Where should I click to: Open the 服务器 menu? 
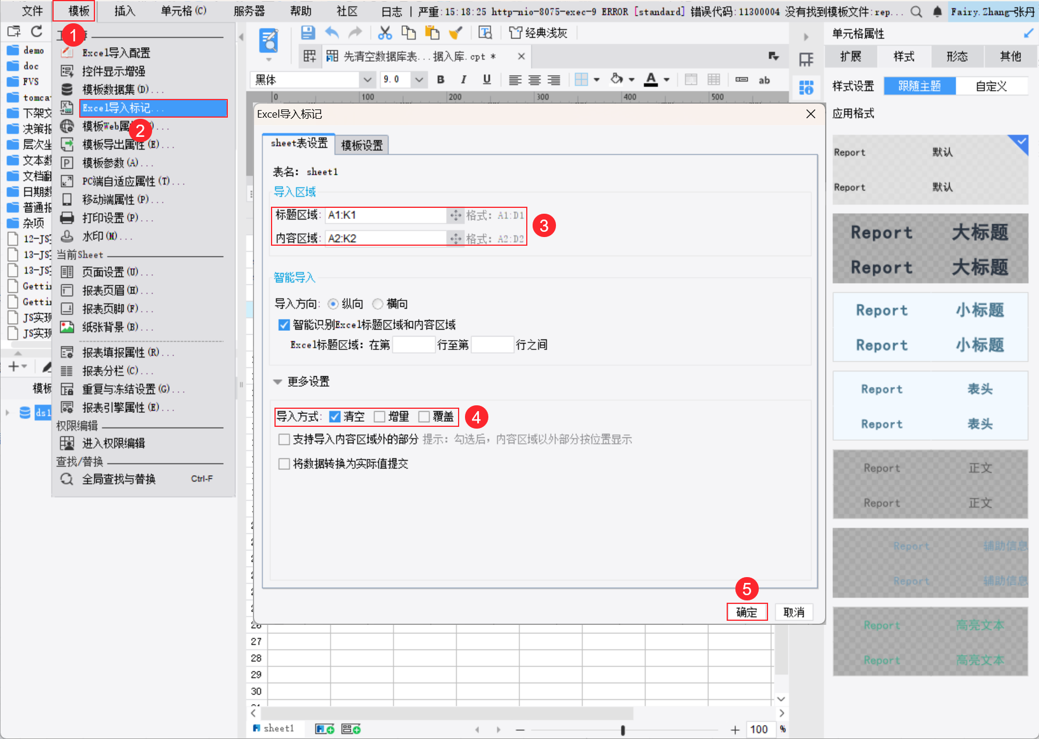(x=249, y=10)
